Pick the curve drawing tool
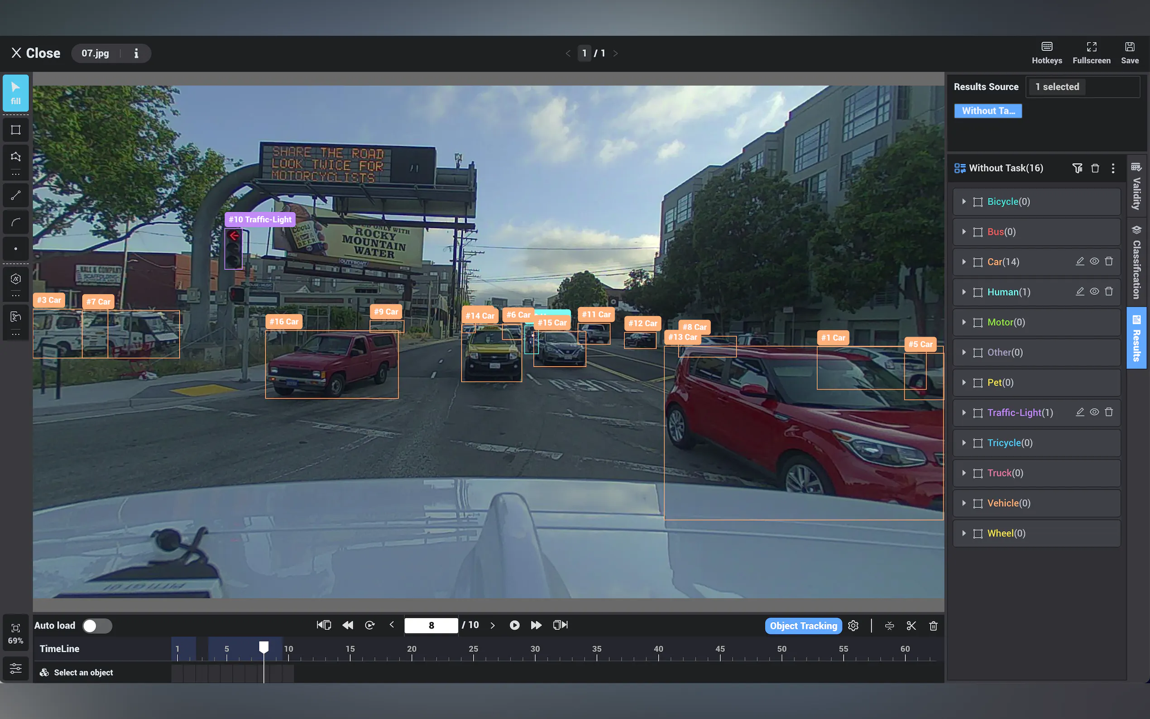Screen dimensions: 1150x719 point(16,222)
